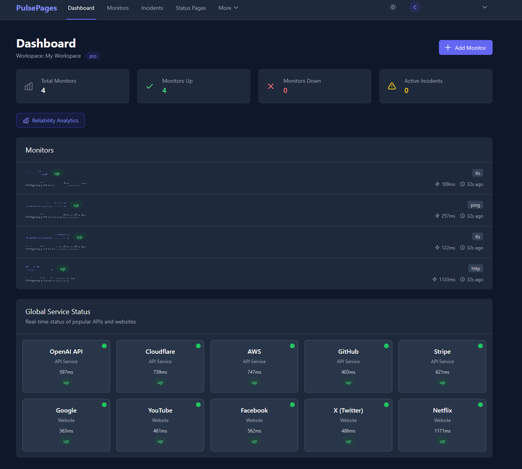Viewport: 522px width, 469px height.
Task: Click the Workspace: My Workspace label
Action: coord(49,56)
